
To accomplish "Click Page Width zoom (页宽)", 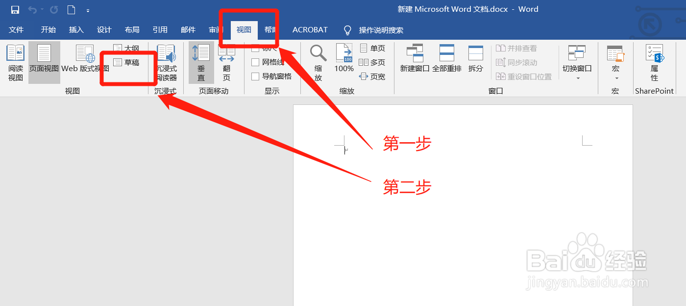I will (372, 76).
